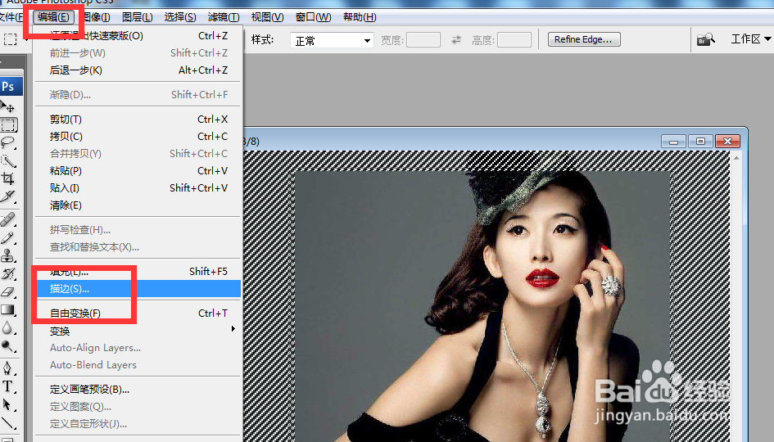Select the Pen tool

point(8,368)
